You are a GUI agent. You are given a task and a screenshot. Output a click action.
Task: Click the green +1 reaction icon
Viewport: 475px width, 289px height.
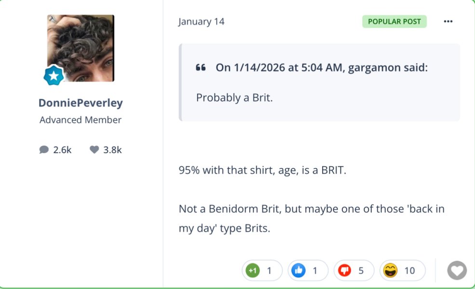(252, 271)
